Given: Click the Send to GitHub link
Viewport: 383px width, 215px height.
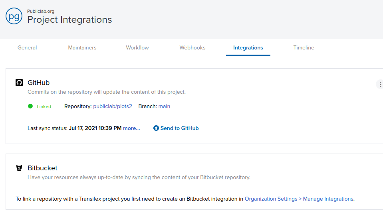Looking at the screenshot, I should click(x=179, y=128).
